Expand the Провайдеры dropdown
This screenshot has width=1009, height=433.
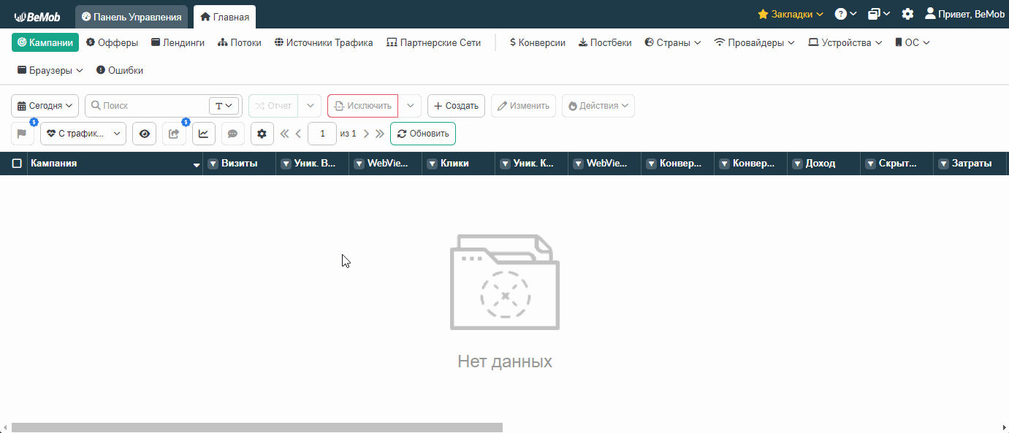pos(755,42)
